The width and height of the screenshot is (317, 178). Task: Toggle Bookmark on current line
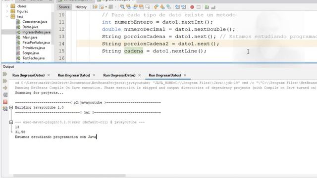click(169, 7)
